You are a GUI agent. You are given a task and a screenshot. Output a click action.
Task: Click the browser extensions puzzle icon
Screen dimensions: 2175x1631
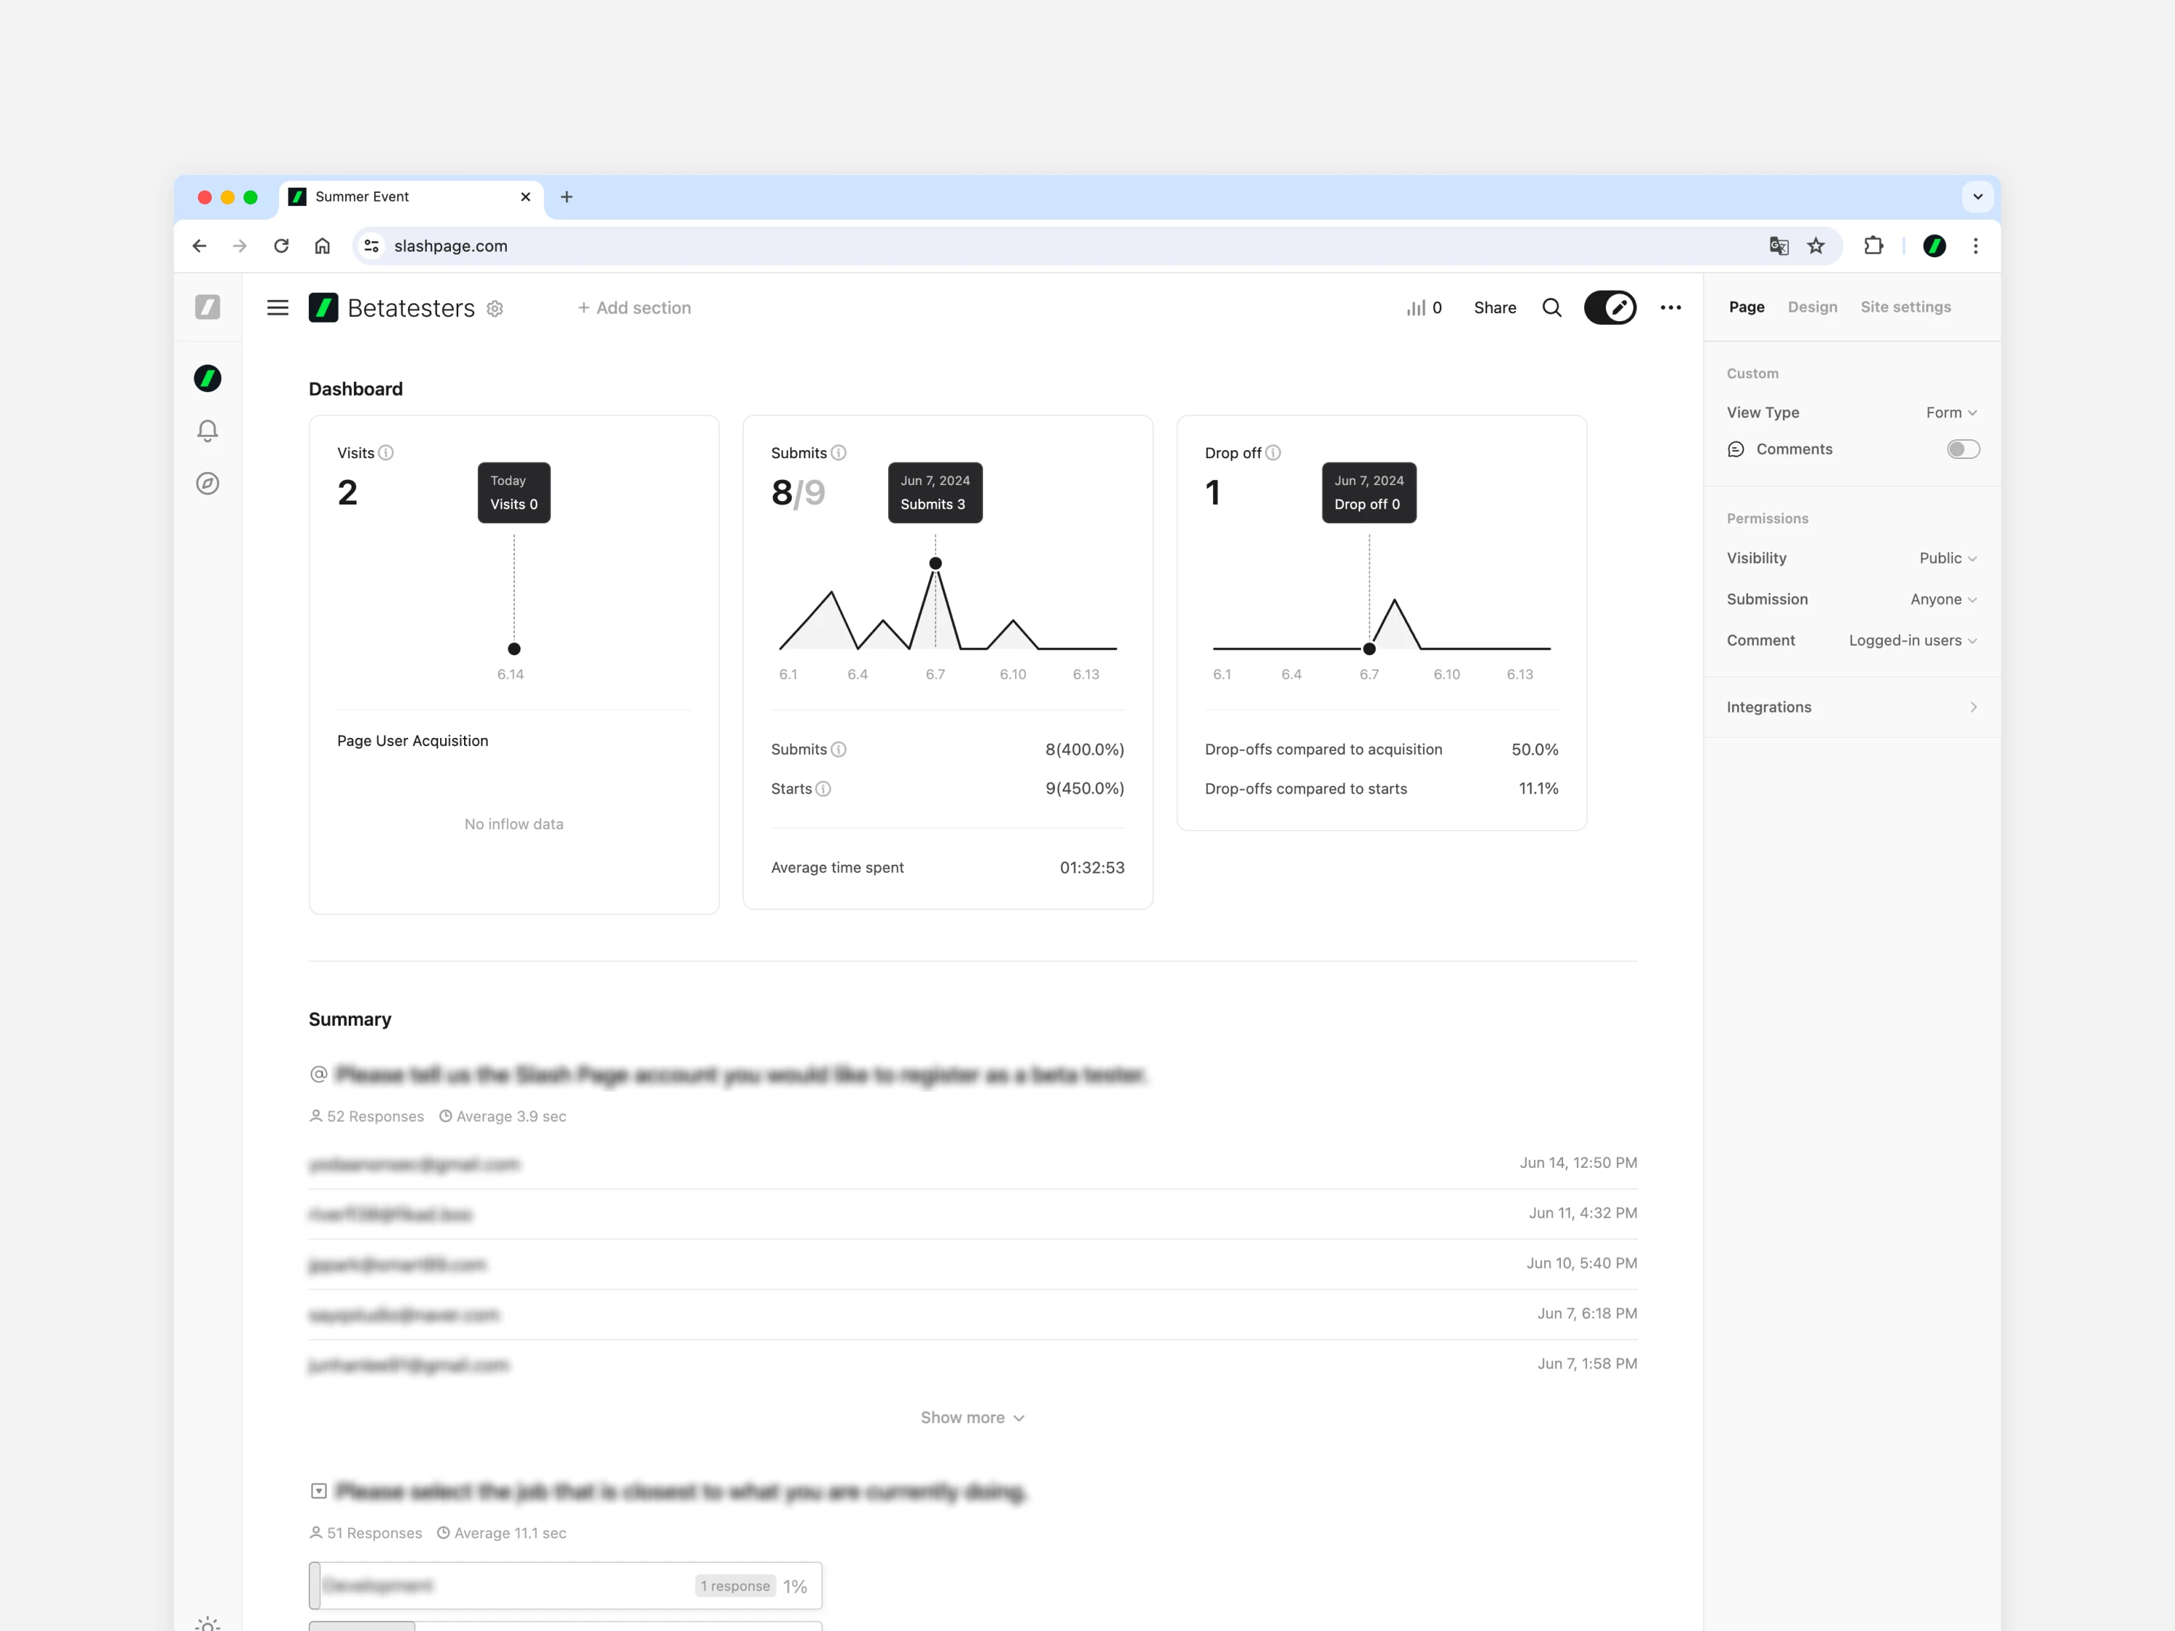pyautogui.click(x=1873, y=246)
